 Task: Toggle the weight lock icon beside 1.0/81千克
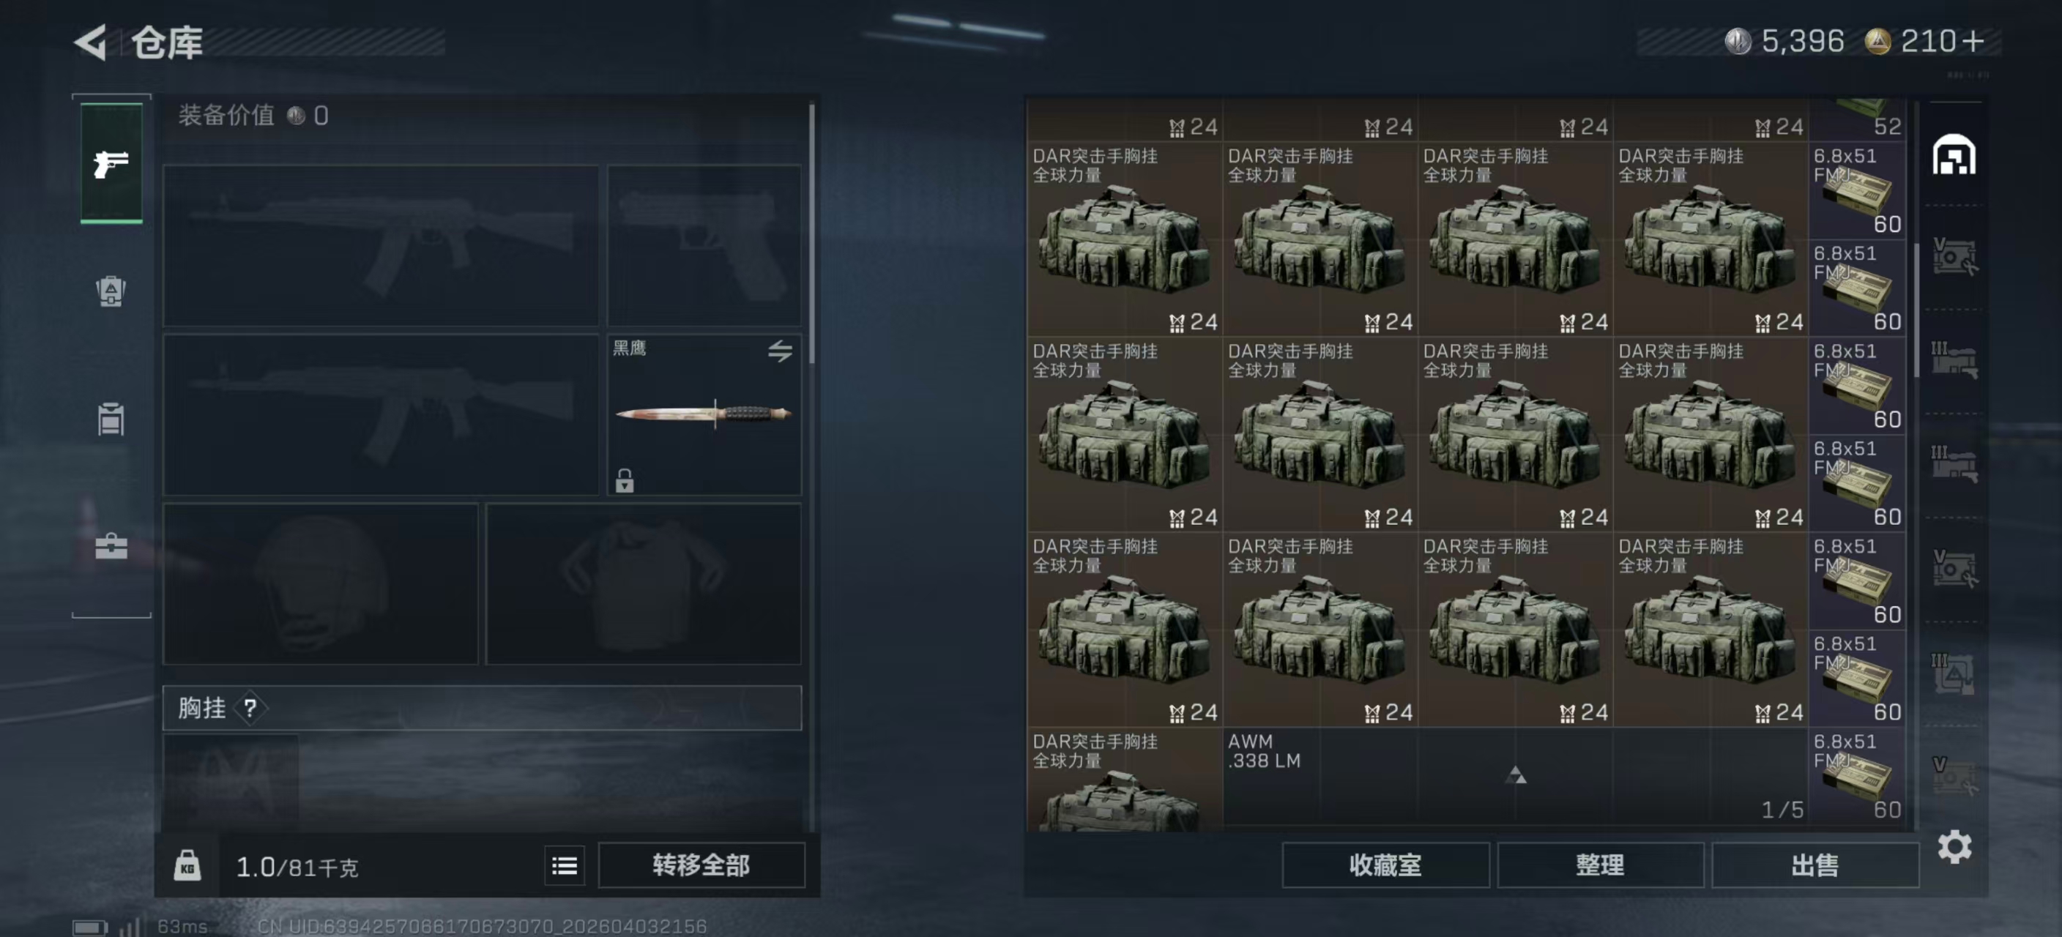(187, 866)
